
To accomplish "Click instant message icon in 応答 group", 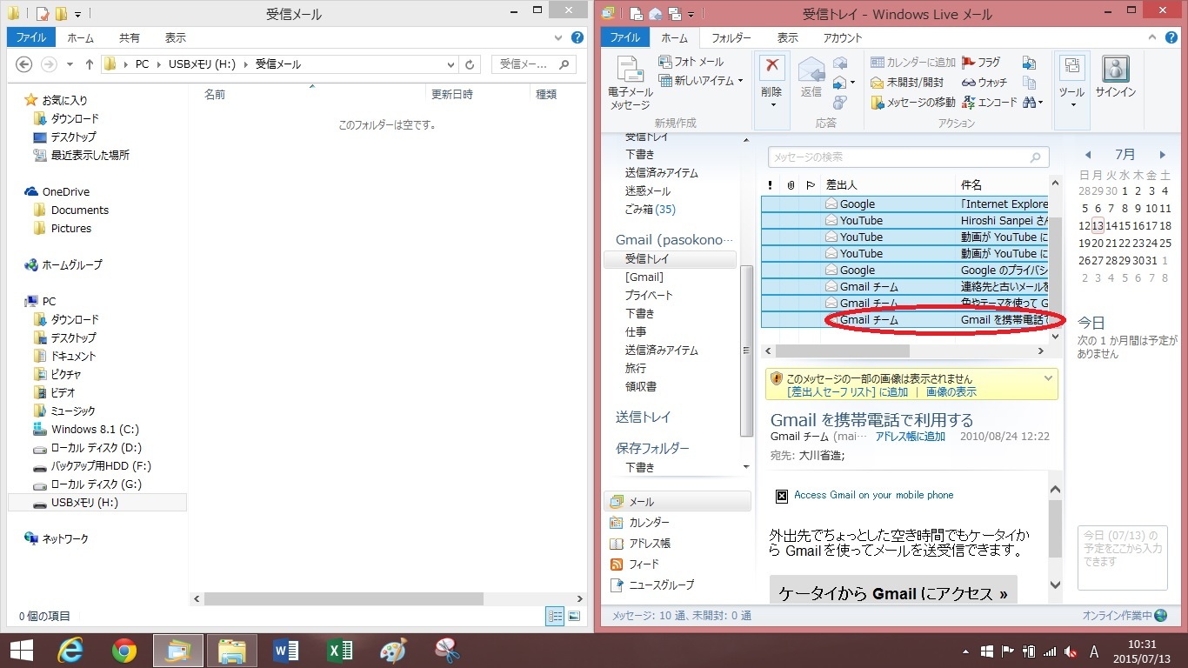I will [x=840, y=102].
